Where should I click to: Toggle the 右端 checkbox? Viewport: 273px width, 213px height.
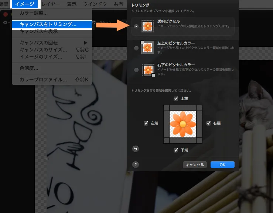click(208, 123)
